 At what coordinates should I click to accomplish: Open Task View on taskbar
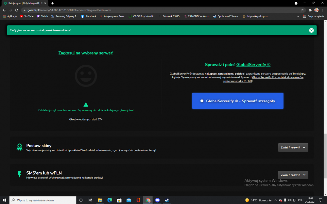click(90, 200)
